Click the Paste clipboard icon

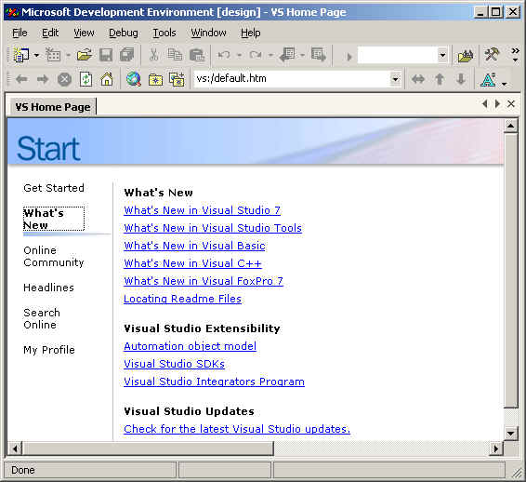pos(197,55)
